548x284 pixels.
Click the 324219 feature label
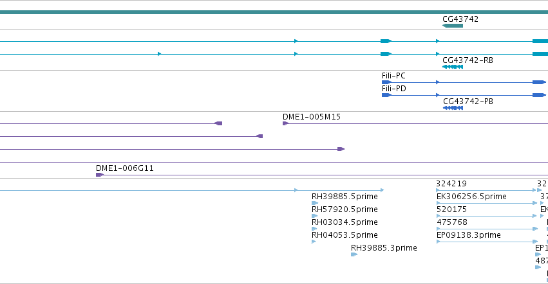click(451, 184)
